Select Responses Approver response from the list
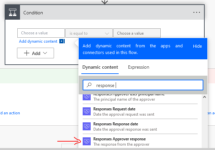The height and width of the screenshot is (150, 215). pos(119,139)
